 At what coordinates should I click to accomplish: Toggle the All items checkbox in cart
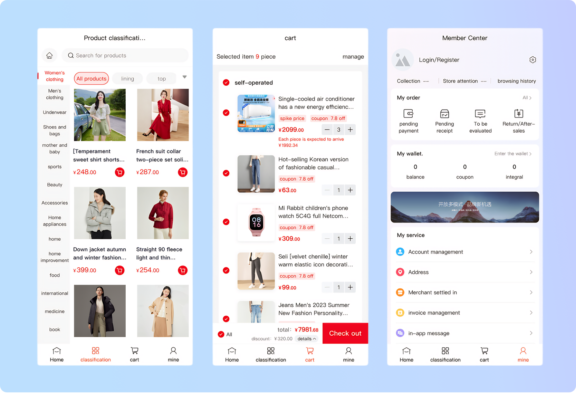pos(221,334)
